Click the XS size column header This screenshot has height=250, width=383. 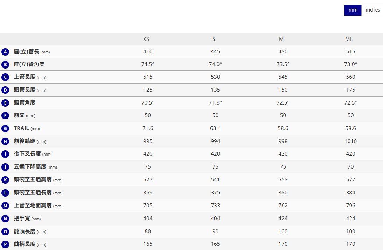pyautogui.click(x=146, y=39)
